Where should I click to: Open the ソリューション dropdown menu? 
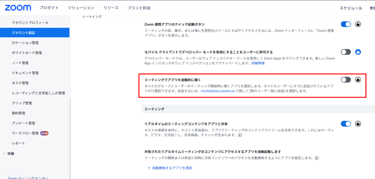point(82,8)
